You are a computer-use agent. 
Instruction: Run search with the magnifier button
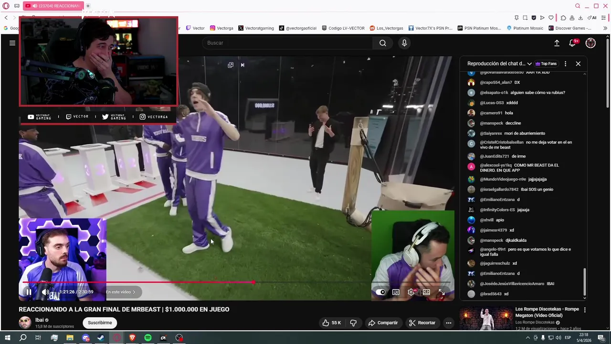383,43
